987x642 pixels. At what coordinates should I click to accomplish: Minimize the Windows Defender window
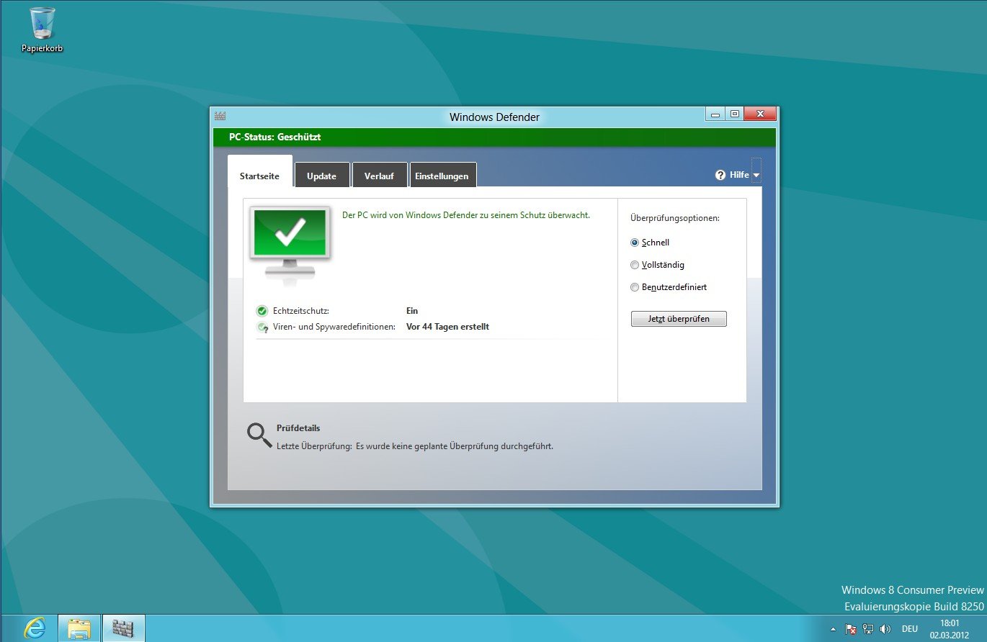click(x=715, y=114)
